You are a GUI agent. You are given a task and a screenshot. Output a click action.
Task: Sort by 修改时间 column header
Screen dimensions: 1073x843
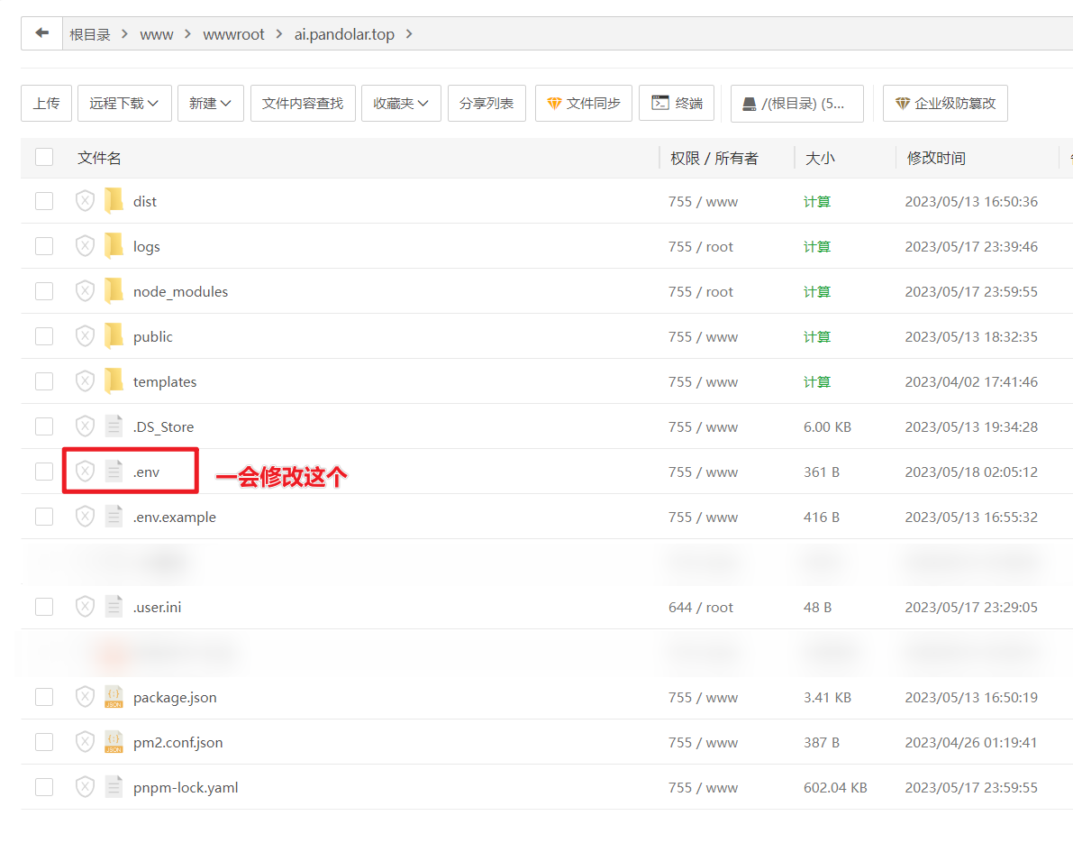click(936, 158)
